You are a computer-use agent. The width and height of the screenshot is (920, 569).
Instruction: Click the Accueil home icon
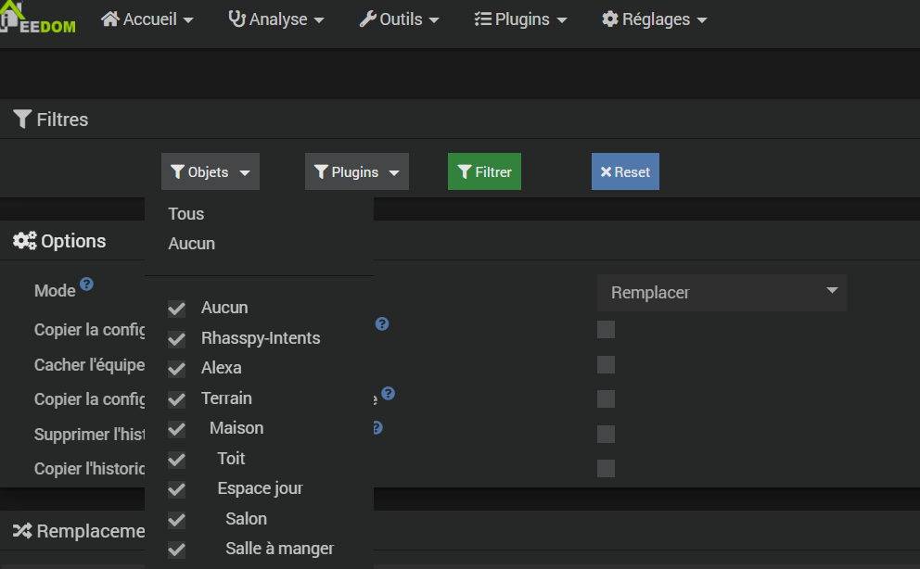tap(110, 19)
